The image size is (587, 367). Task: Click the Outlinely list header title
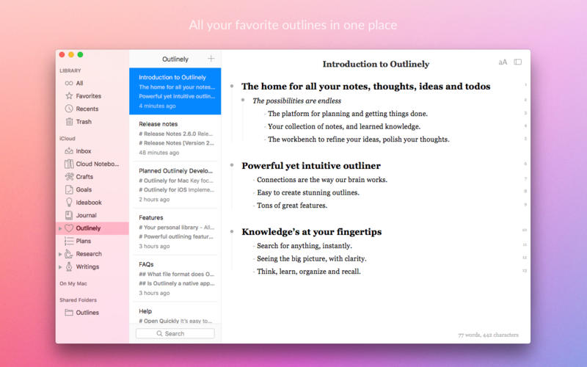pyautogui.click(x=175, y=59)
